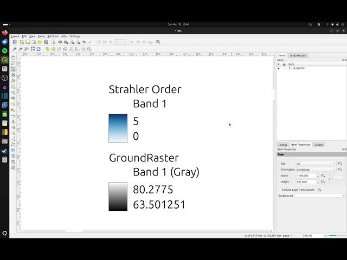The width and height of the screenshot is (347, 260).
Task: Toggle visibility checkbox of Legend item
Action: [x=279, y=68]
